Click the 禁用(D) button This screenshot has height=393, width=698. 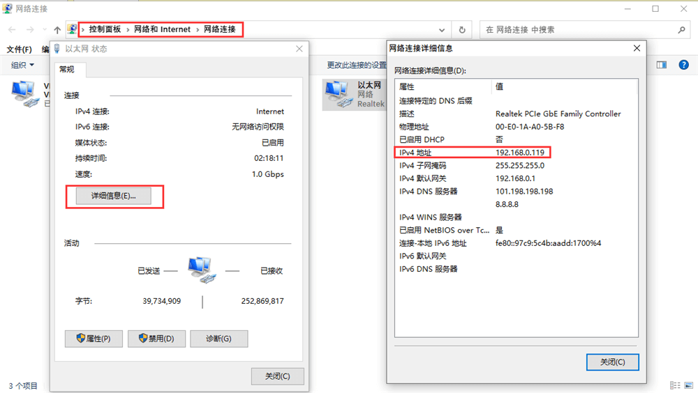pyautogui.click(x=156, y=339)
